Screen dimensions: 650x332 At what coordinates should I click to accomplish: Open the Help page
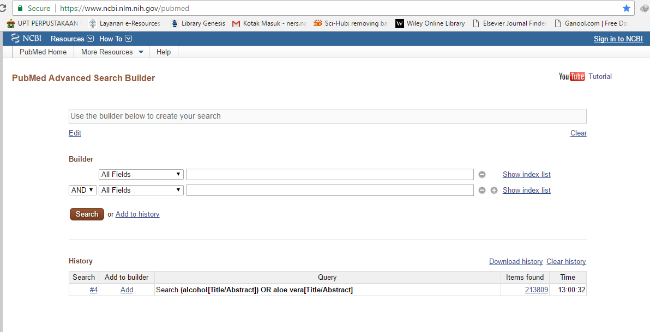pos(163,52)
